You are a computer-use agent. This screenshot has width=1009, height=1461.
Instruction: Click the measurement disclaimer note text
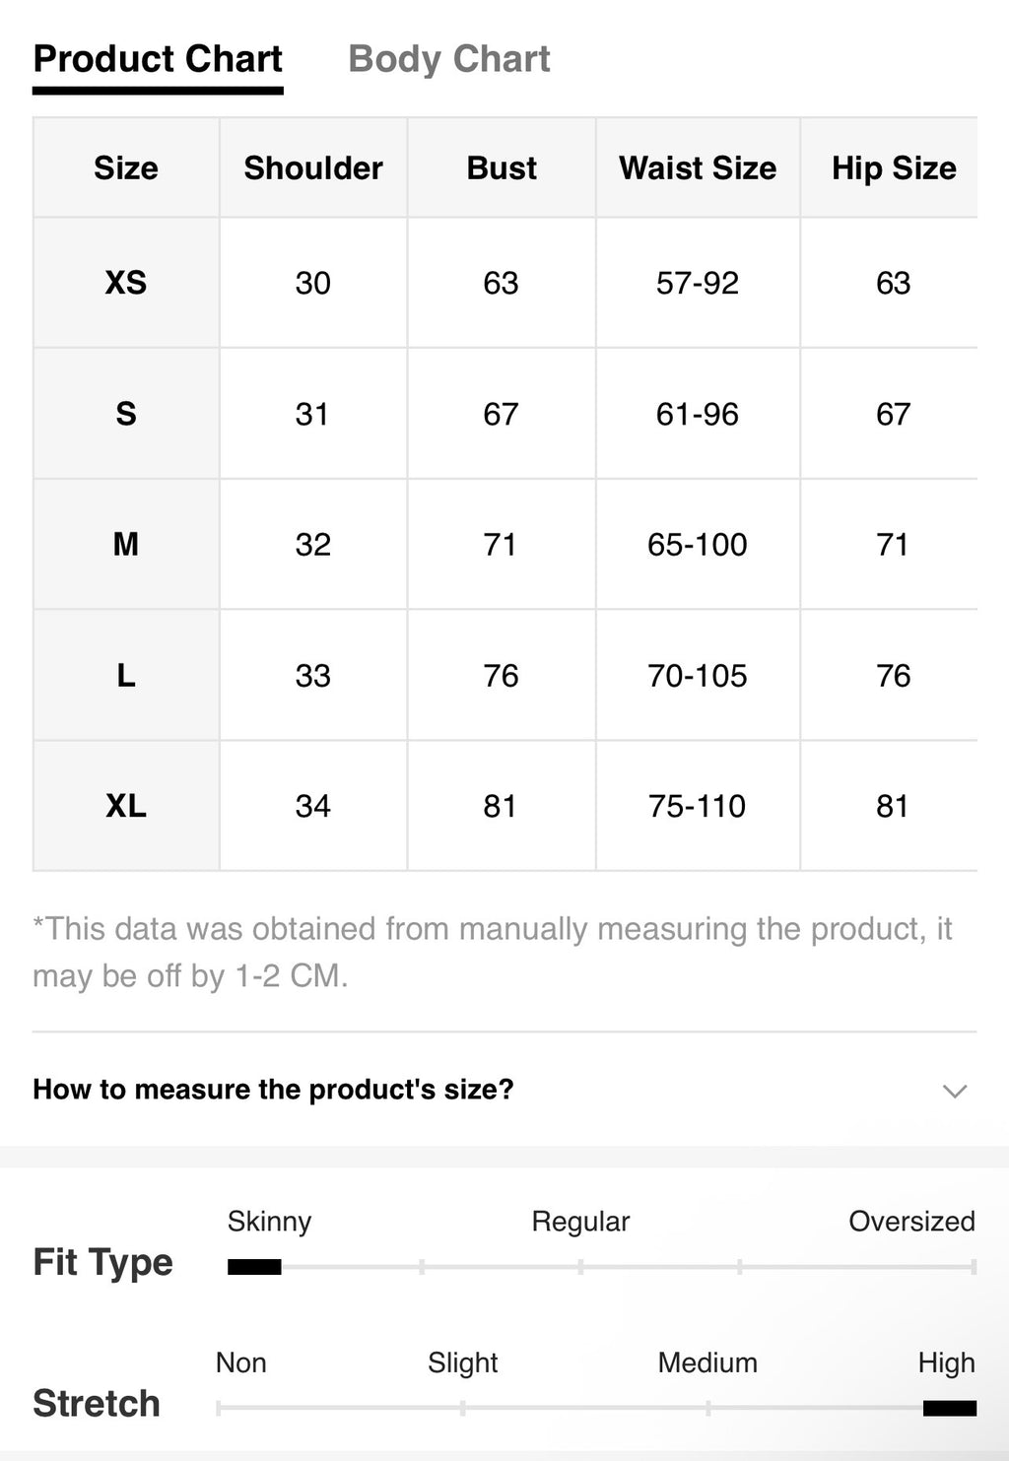click(493, 952)
